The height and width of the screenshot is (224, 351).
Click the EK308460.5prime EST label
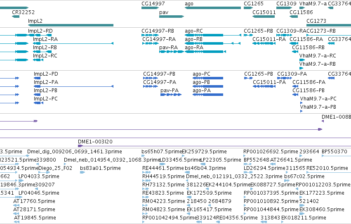point(322,210)
